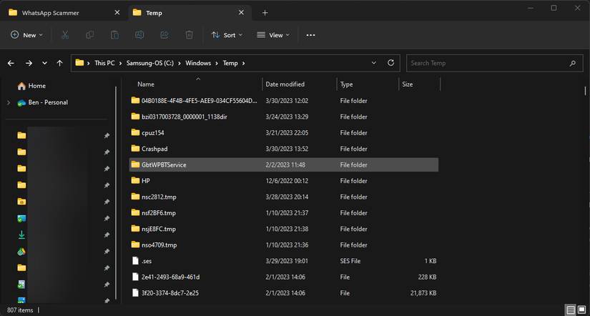This screenshot has height=316, width=590.
Task: Click the Paste clipboard icon
Action: click(x=114, y=34)
